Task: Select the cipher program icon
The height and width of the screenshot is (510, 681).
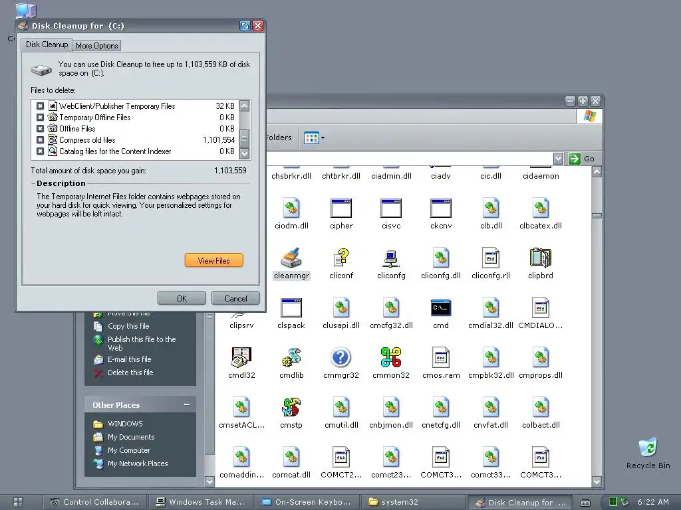Action: [341, 208]
